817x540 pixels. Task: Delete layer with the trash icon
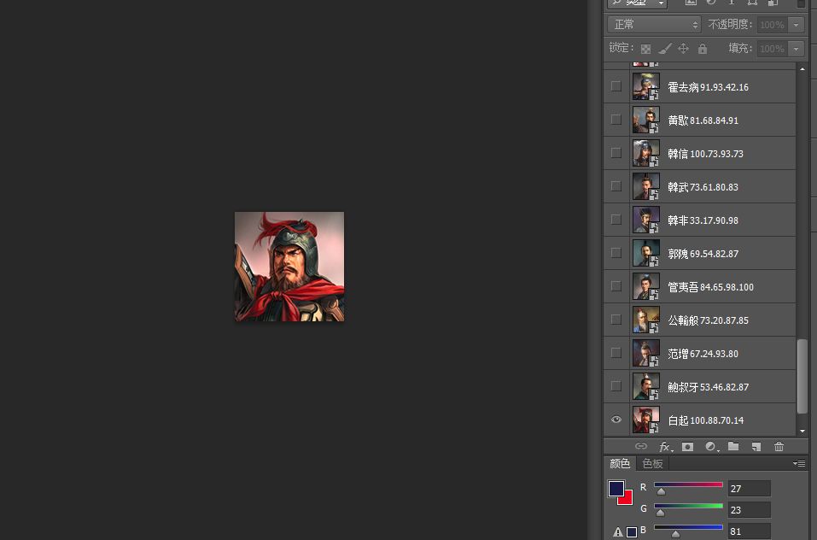pos(779,446)
